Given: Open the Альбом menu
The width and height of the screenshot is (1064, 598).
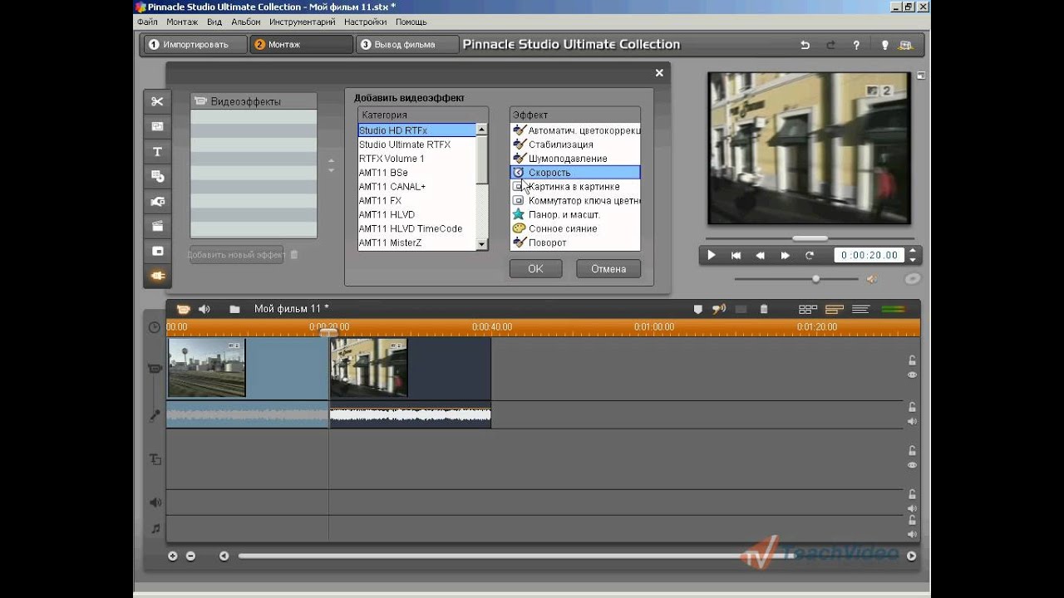Looking at the screenshot, I should pos(246,22).
